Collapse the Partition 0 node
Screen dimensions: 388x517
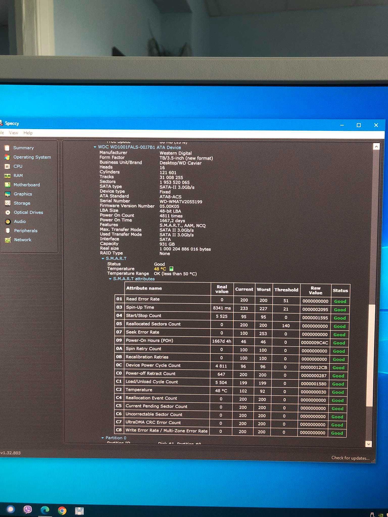point(103,438)
